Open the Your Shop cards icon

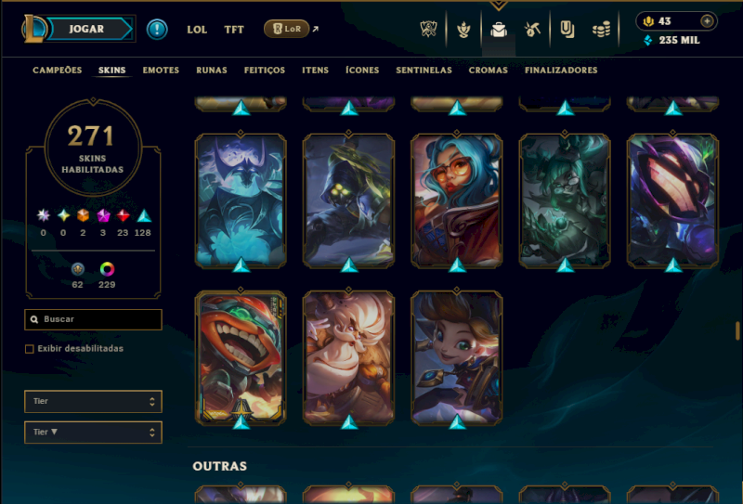pyautogui.click(x=567, y=30)
